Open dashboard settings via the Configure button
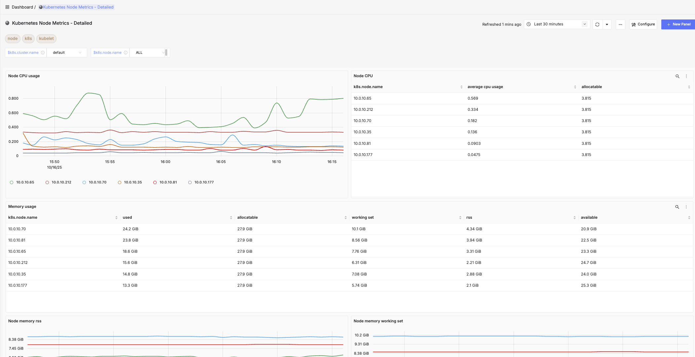This screenshot has width=695, height=357. pos(642,24)
